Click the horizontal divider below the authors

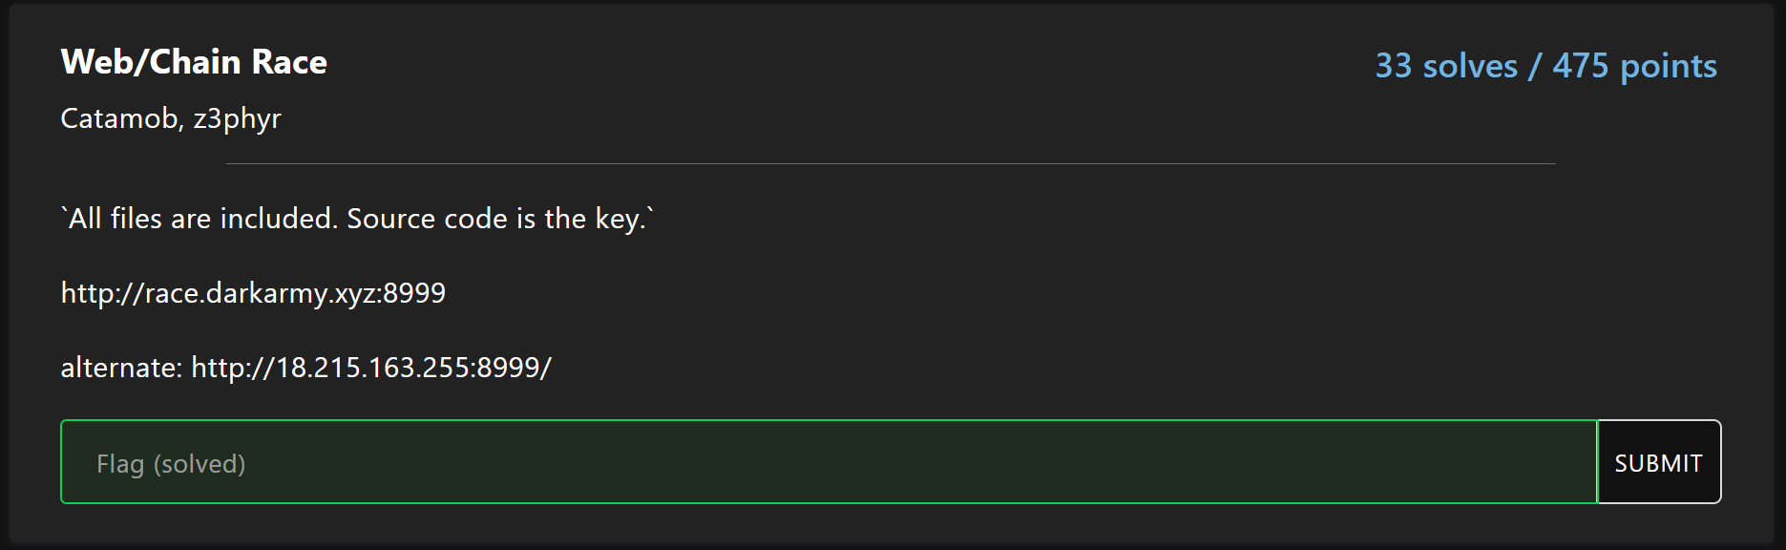[x=891, y=164]
